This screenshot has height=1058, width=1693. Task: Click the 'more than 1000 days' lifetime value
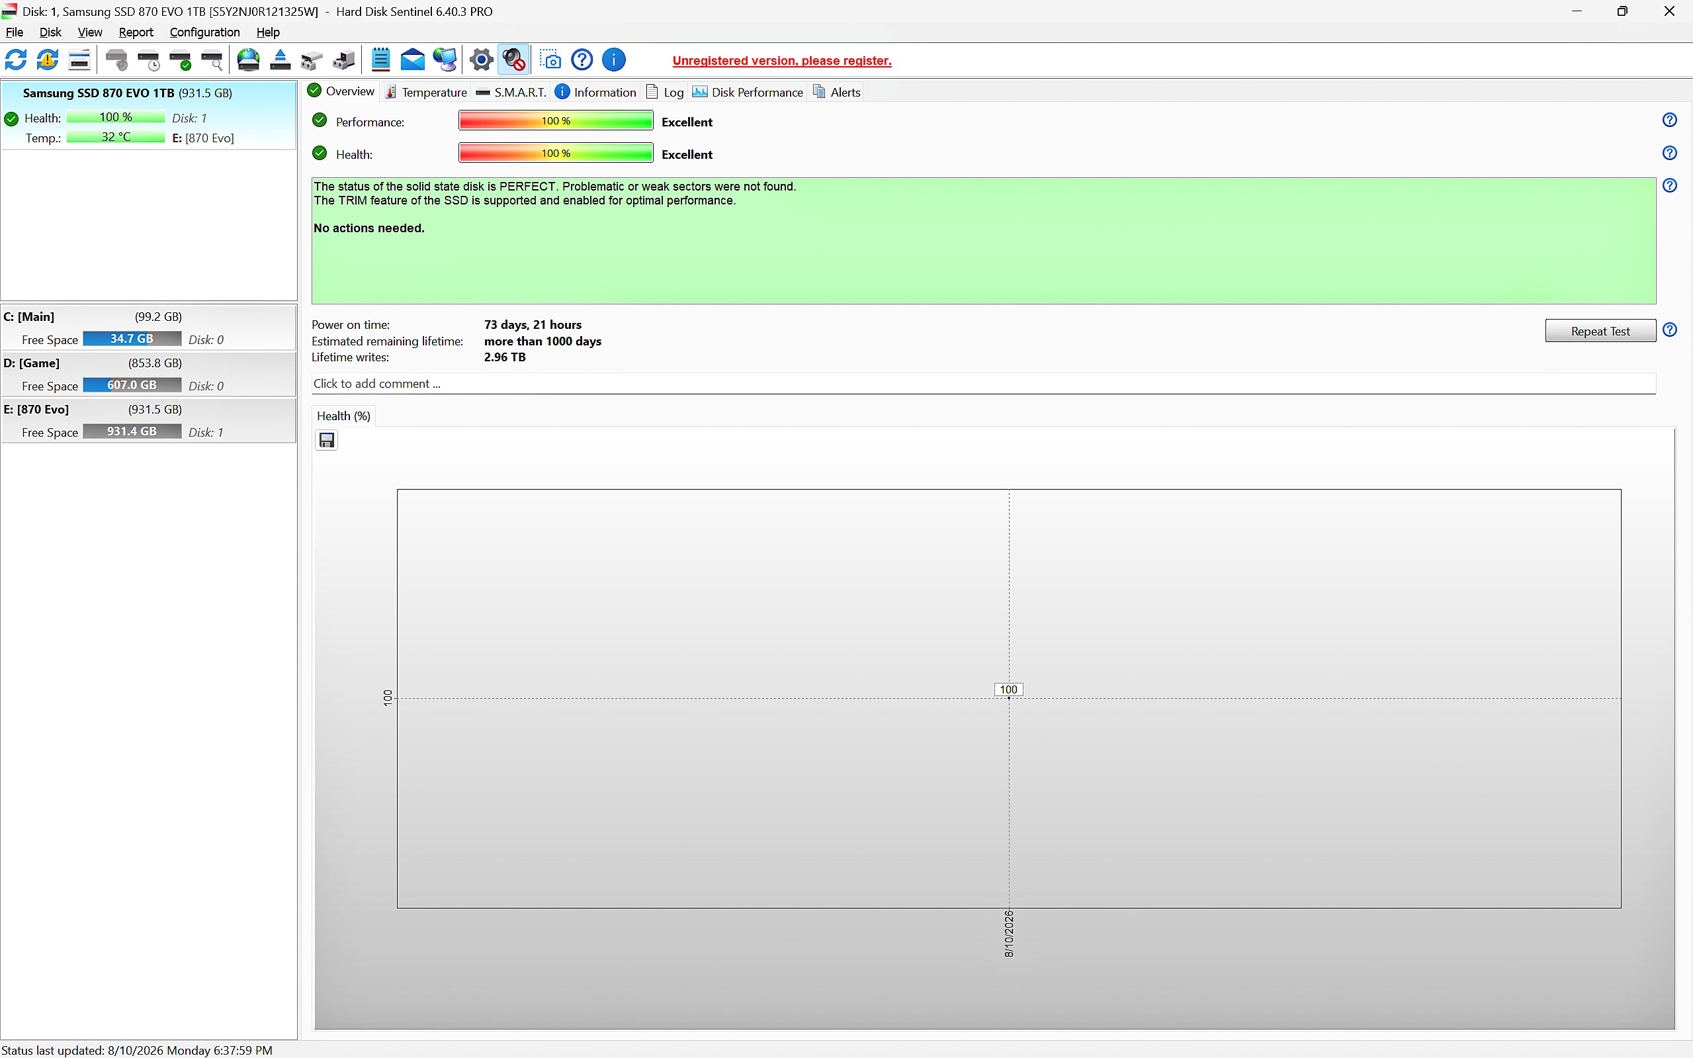coord(543,341)
